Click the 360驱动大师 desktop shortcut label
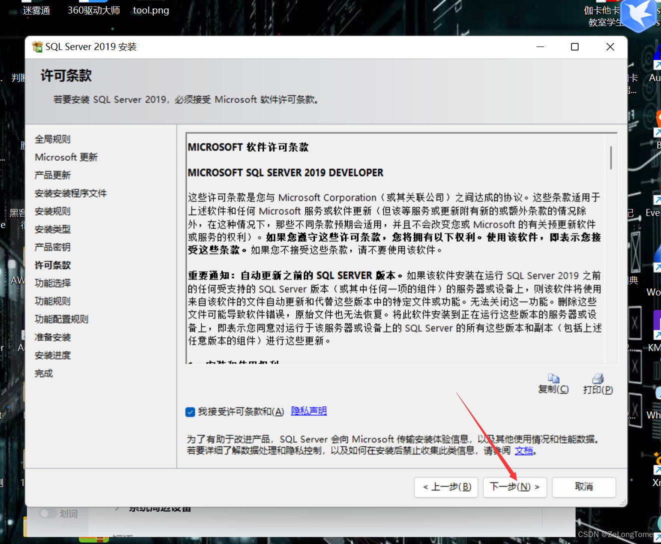The width and height of the screenshot is (661, 544). (x=94, y=10)
